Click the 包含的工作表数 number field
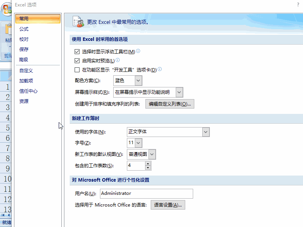303x227 pixels. (136, 166)
